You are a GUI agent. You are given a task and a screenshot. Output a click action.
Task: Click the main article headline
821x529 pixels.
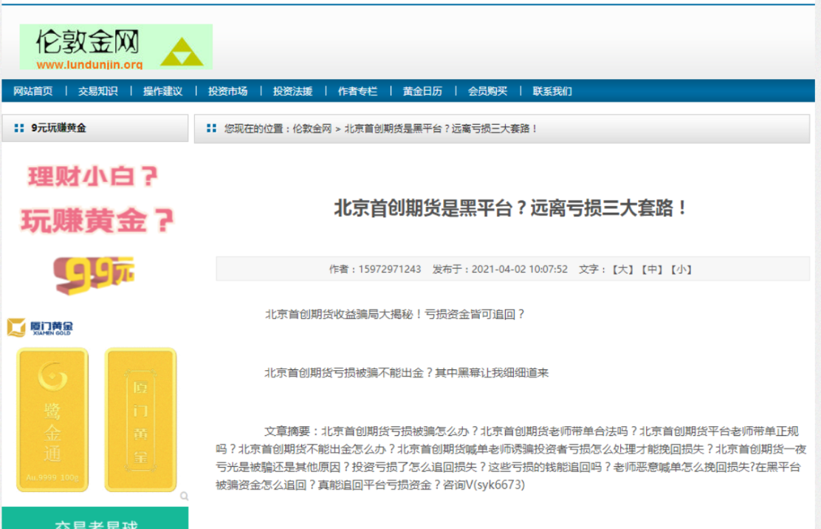click(510, 208)
